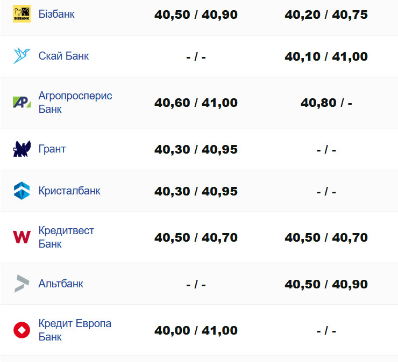Screen dimensions: 398x362
Task: Open the Бізбанк bank link
Action: (x=56, y=14)
